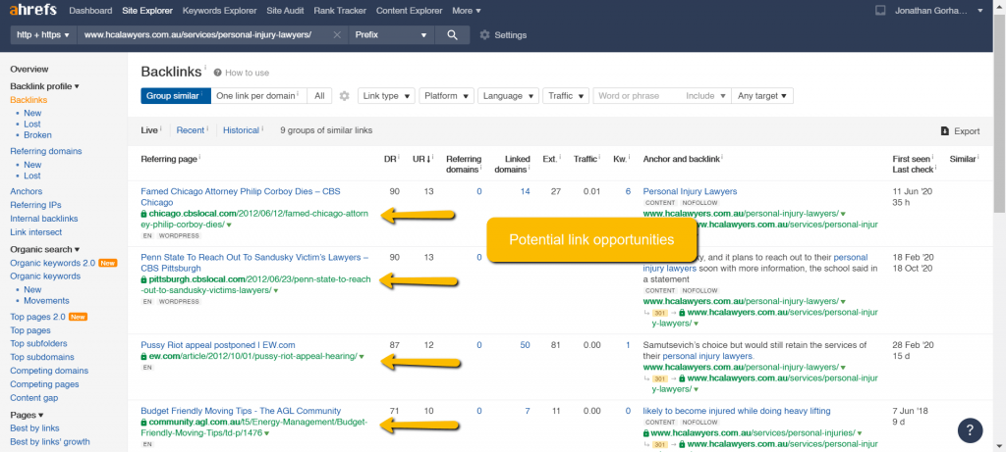Click the search magnifier button
The image size is (1006, 452).
(x=452, y=34)
